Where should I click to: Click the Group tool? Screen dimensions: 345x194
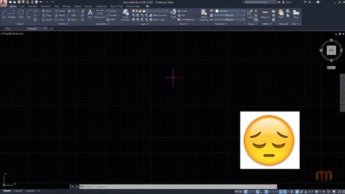pos(250,13)
